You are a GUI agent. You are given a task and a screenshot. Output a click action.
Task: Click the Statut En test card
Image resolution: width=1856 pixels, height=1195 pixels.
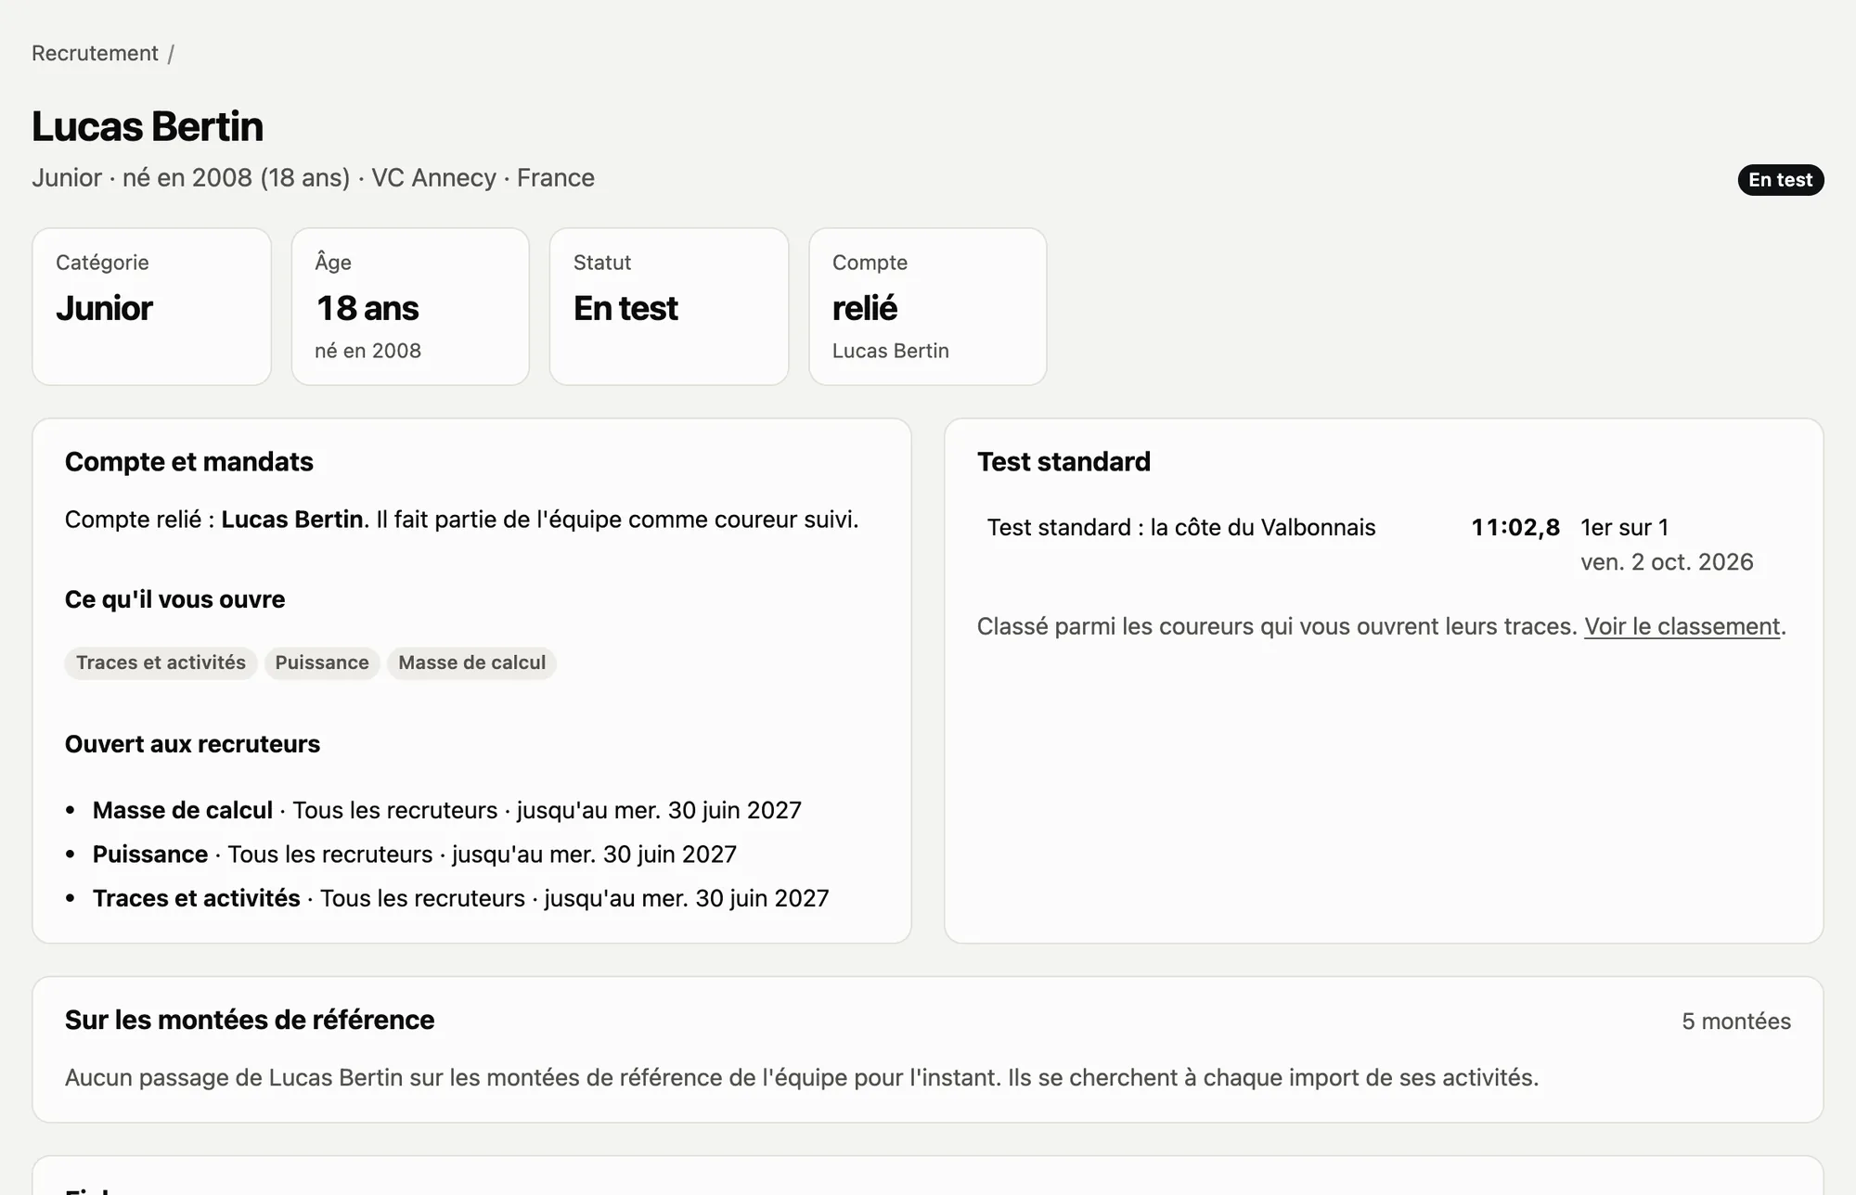[669, 306]
